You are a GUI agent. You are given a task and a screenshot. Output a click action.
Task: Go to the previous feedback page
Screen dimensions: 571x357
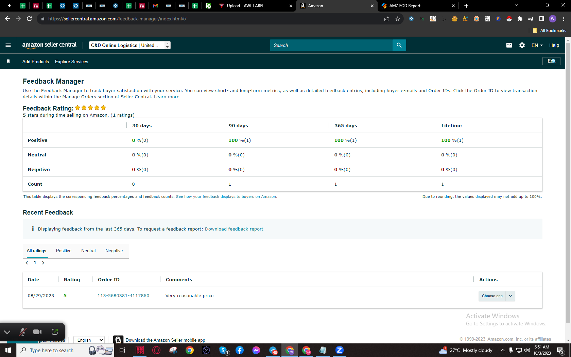(27, 262)
